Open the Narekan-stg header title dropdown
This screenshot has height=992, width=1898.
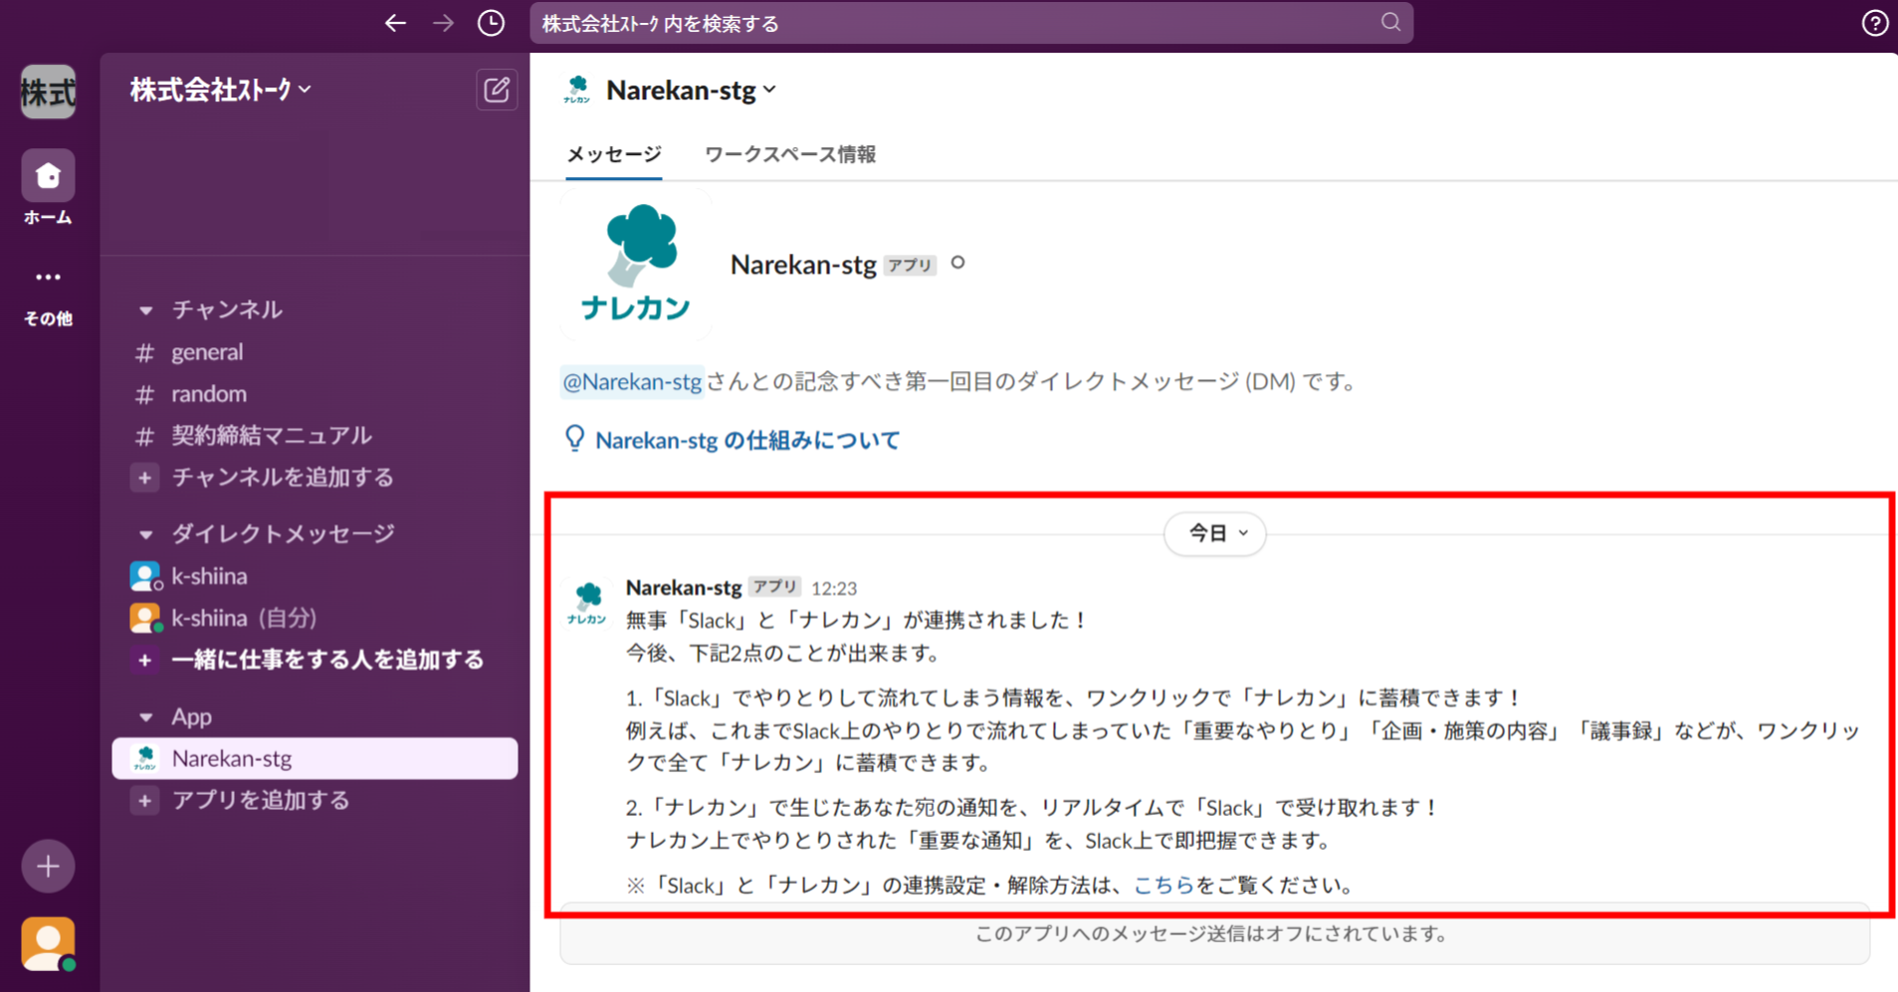click(692, 91)
